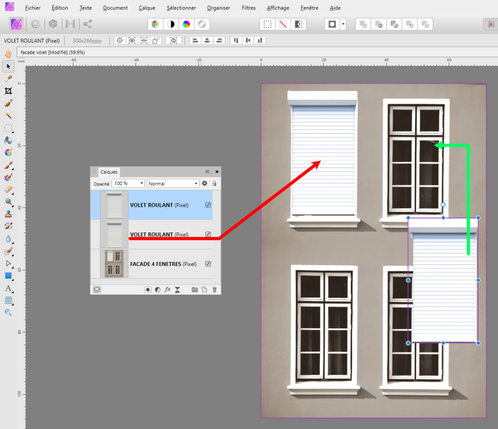Hide the highlighted VOLET ROULANT layer checkbox
Image resolution: width=498 pixels, height=429 pixels.
pos(208,205)
